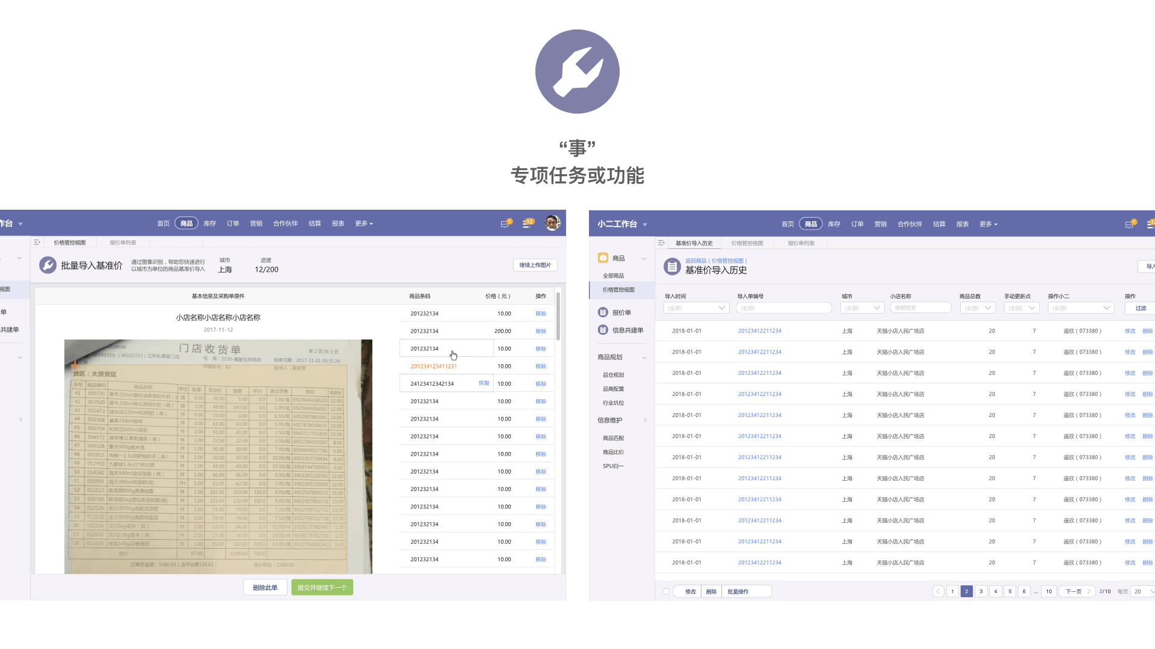Switch to the 报价单列表 tab in the right window
1155x649 pixels.
(x=801, y=243)
